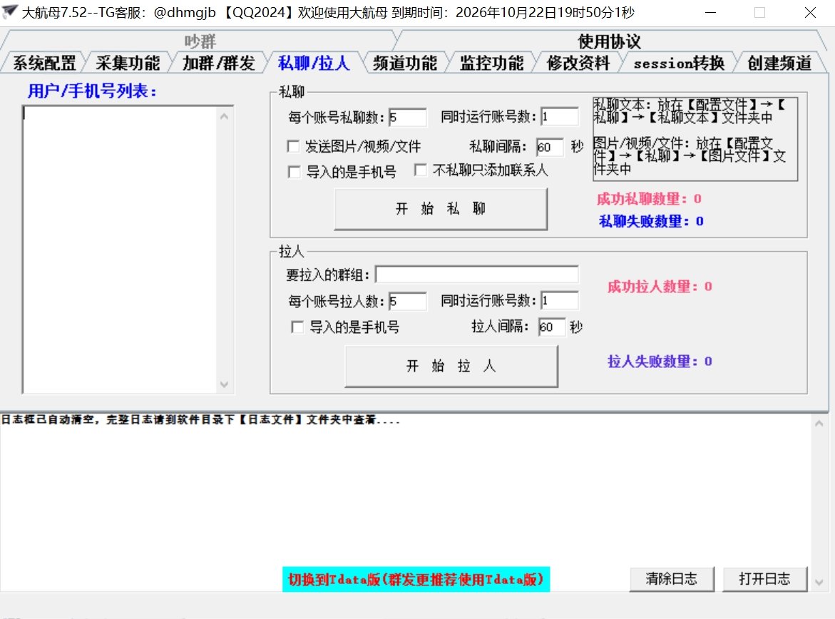Open the 使用协议 tab
The image size is (835, 619).
pos(608,41)
